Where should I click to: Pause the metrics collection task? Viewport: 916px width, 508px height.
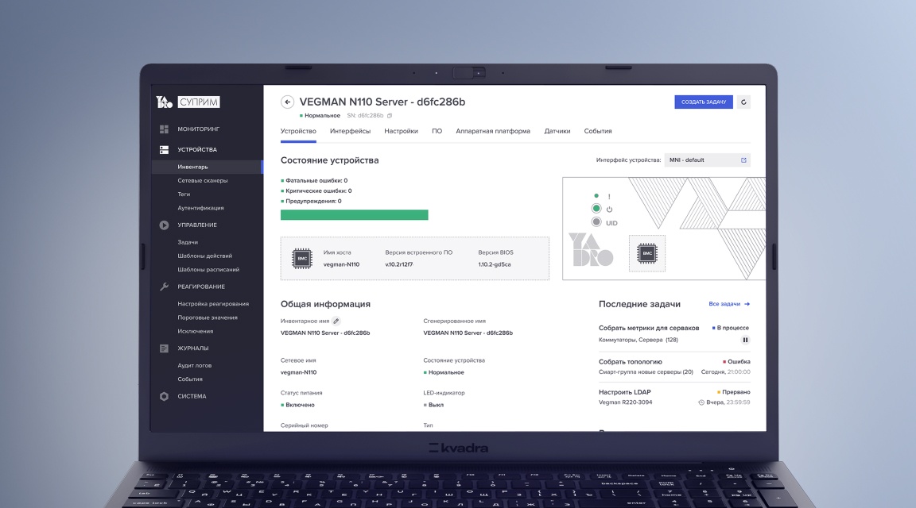pos(745,340)
